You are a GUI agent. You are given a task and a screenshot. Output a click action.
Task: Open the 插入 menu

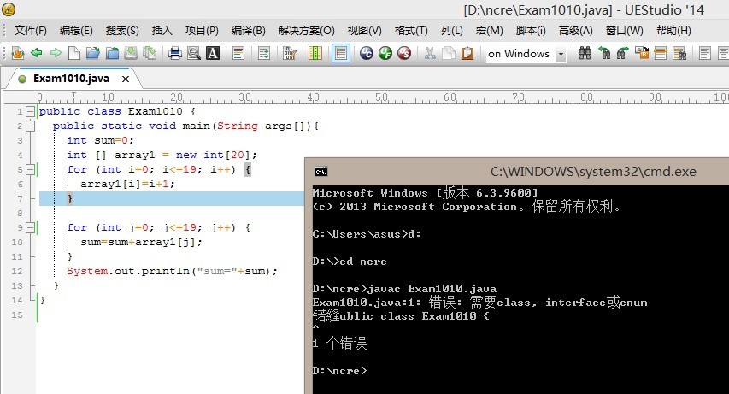tap(162, 30)
